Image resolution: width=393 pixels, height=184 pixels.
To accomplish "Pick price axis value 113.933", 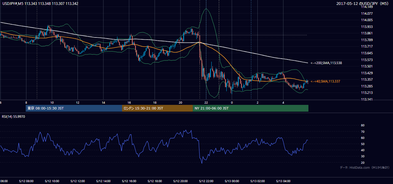I will [367, 27].
